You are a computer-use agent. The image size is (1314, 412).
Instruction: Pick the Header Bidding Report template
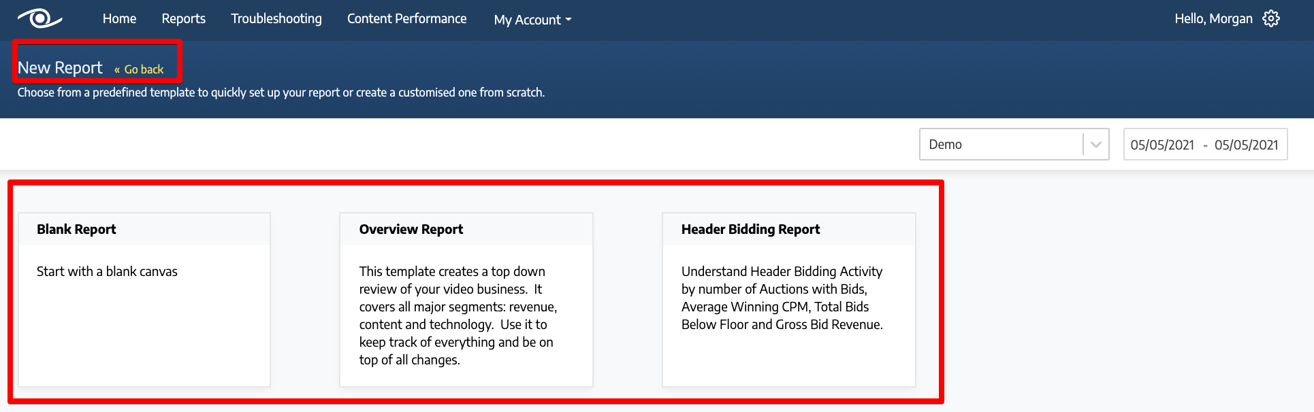pos(789,300)
